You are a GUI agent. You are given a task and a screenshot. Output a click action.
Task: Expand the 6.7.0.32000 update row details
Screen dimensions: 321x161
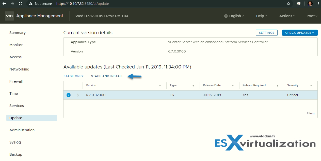(x=78, y=95)
